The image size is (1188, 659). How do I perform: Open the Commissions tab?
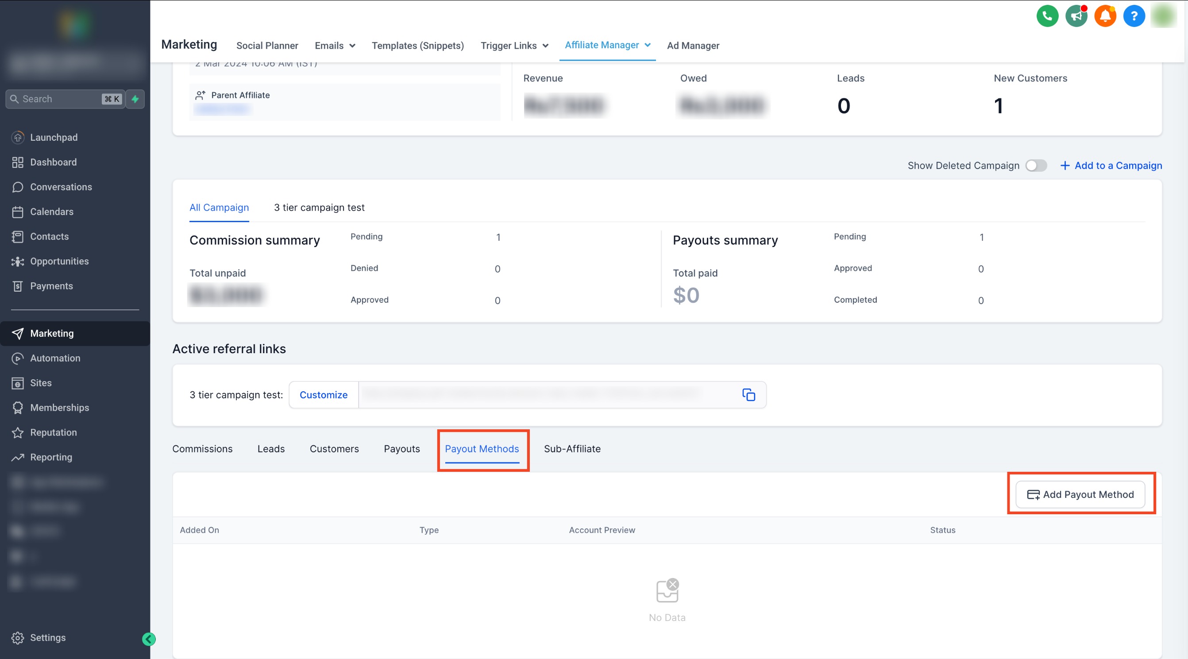(x=202, y=449)
